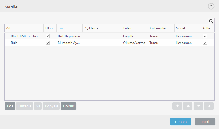
Task: Toggle Etkin checkbox for Rule row
Action: click(48, 43)
